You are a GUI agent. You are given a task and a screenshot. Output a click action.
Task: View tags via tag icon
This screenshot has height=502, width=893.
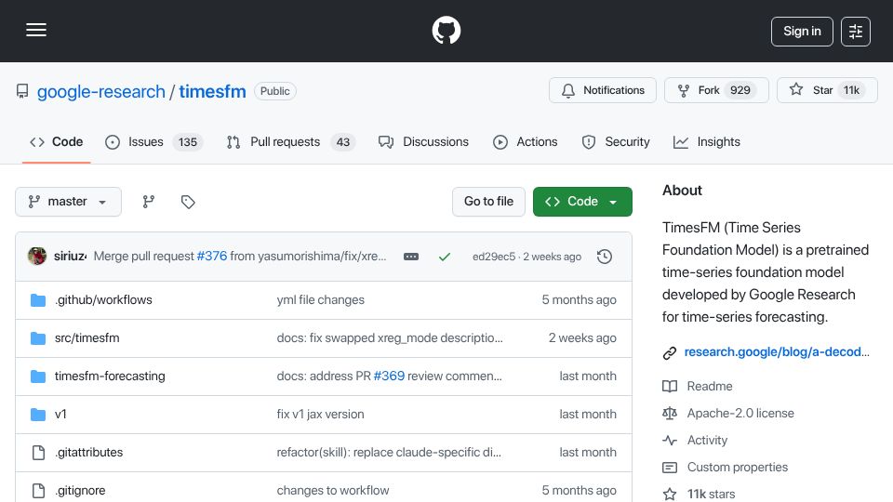[x=188, y=202]
